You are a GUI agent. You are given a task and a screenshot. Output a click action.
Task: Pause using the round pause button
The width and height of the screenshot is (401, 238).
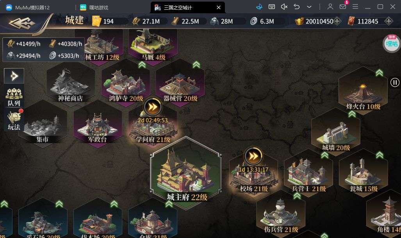tap(395, 82)
